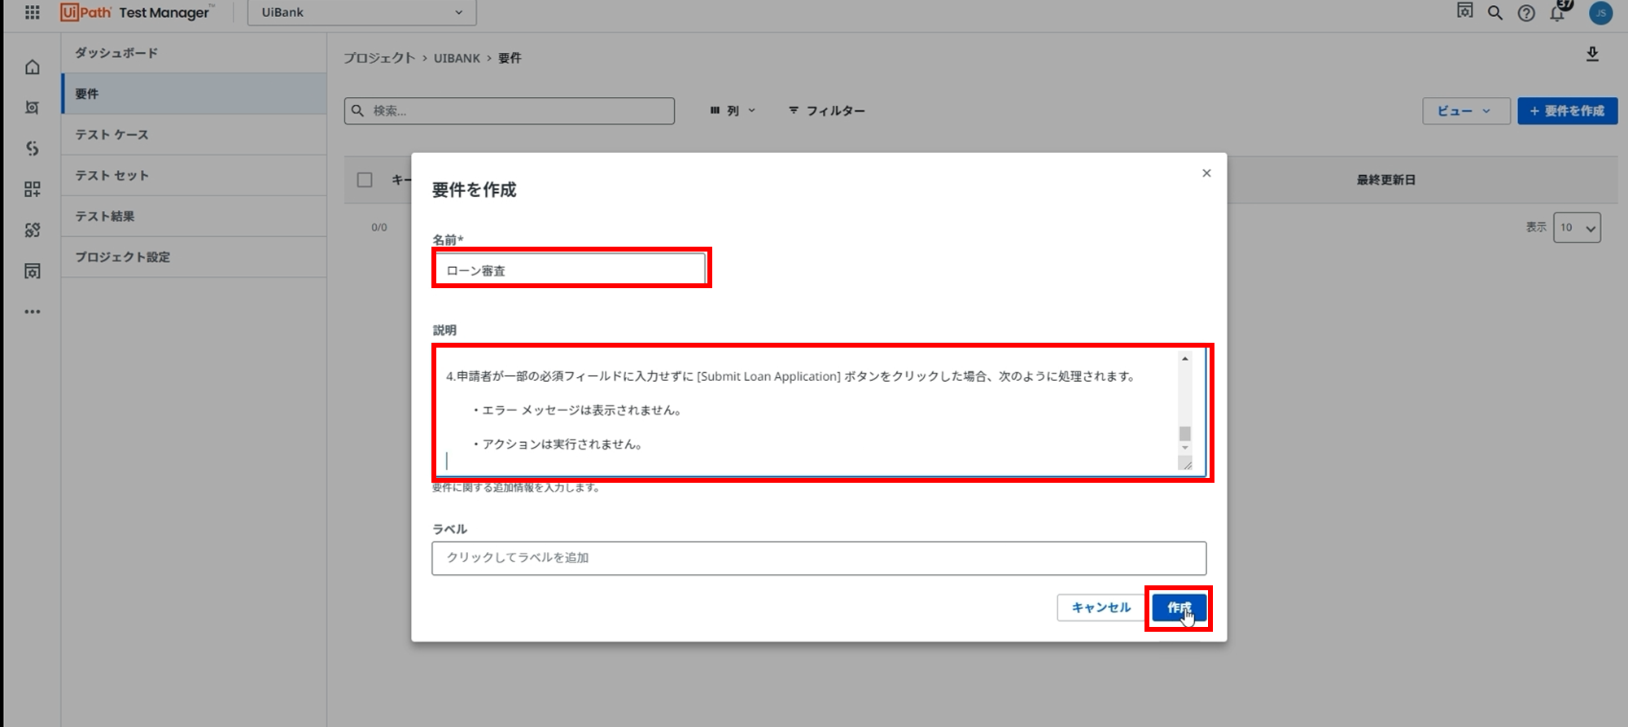Click the integrations icon in left rail

click(33, 230)
